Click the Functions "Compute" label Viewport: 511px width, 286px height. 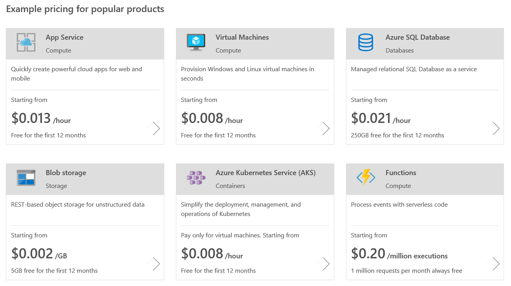tap(398, 186)
